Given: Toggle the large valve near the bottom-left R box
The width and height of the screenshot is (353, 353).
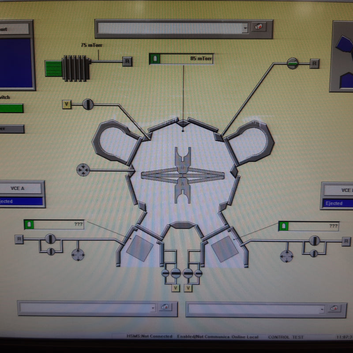Looking at the screenshot, I should pyautogui.click(x=50, y=239).
